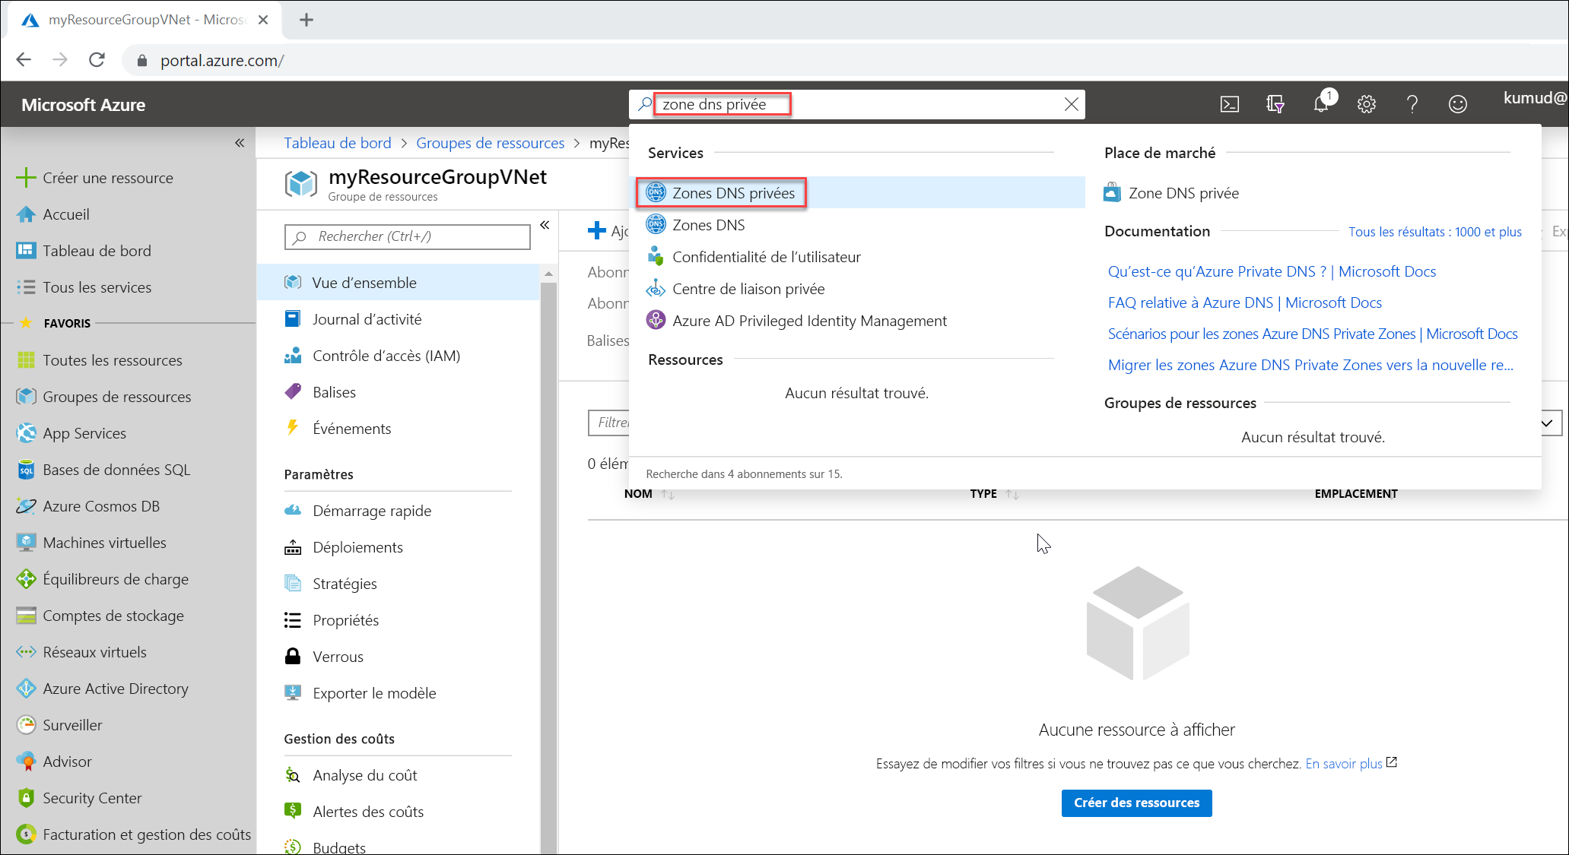Click the Zone DNS privée marketplace icon
This screenshot has height=855, width=1569.
[x=1112, y=193]
